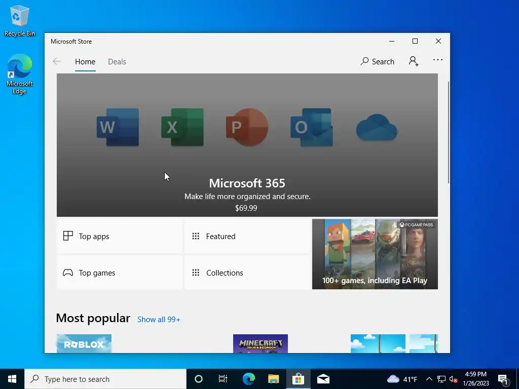Open the Mail app on taskbar
Image resolution: width=519 pixels, height=389 pixels.
tap(323, 379)
